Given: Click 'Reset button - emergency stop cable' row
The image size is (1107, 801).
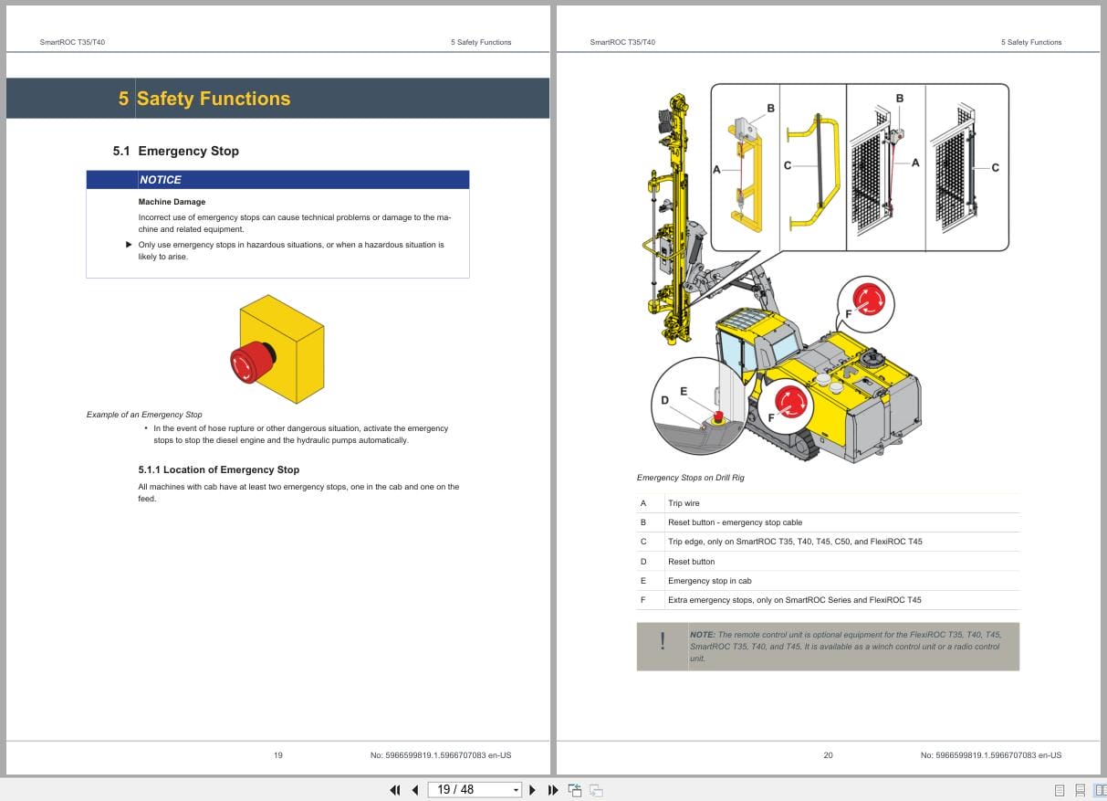Looking at the screenshot, I should point(828,522).
